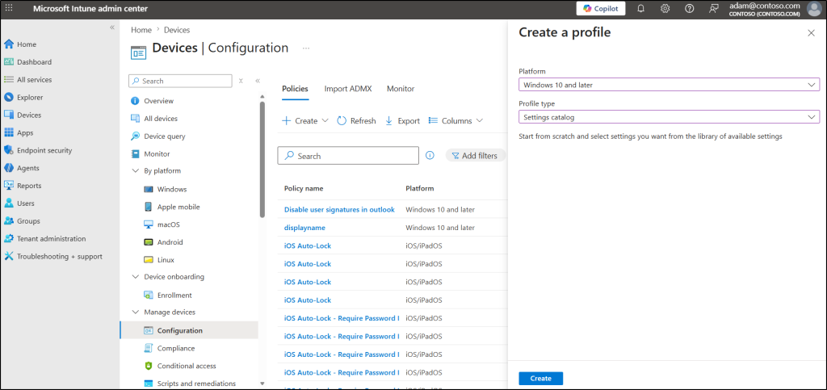The width and height of the screenshot is (827, 390).
Task: Collapse the Device onboarding section
Action: pos(135,277)
